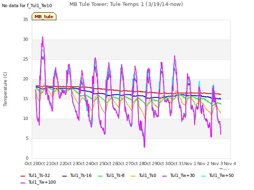The image size is (254, 190).
Task: Click the 10 y-axis tick label
Action: [25, 119]
